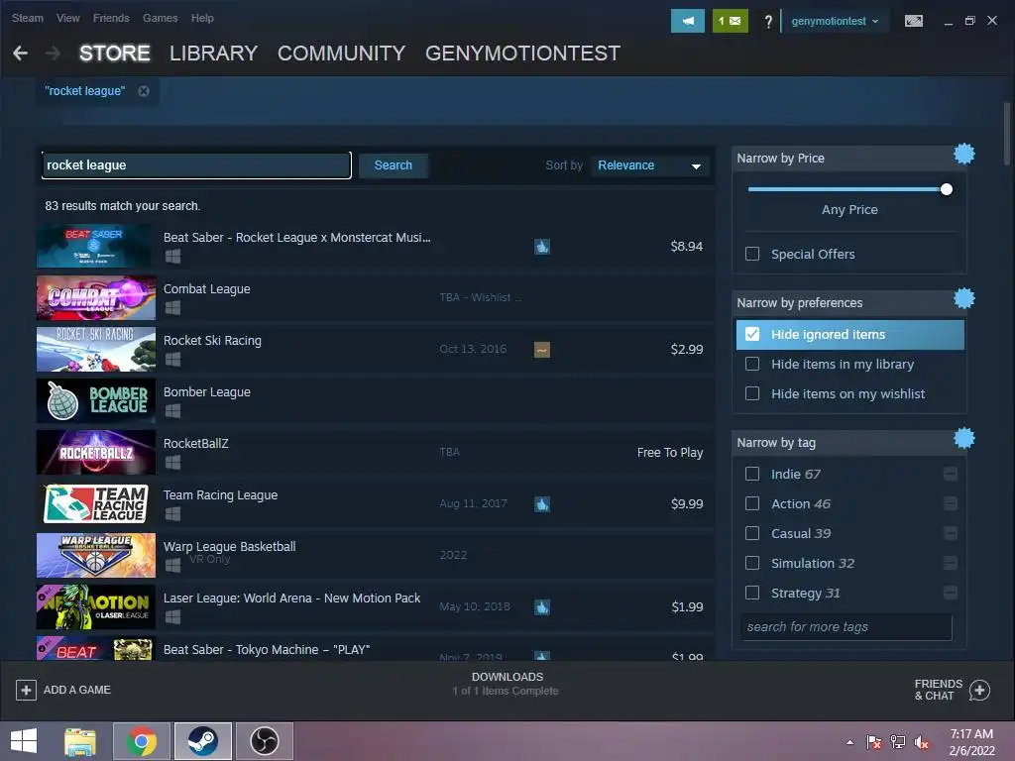
Task: Move the Any Price slider handle
Action: (x=947, y=189)
